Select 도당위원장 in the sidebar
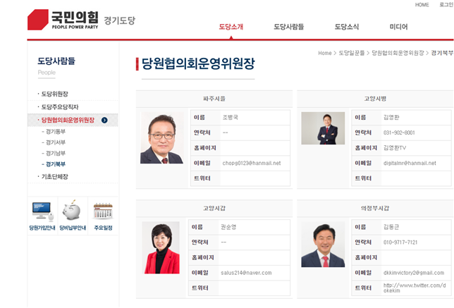454x308 pixels. point(54,94)
